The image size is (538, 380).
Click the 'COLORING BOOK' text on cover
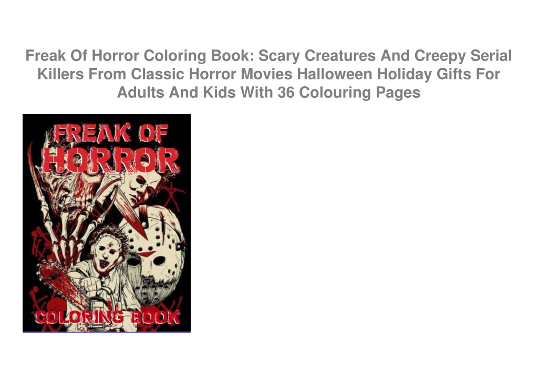coord(107,317)
